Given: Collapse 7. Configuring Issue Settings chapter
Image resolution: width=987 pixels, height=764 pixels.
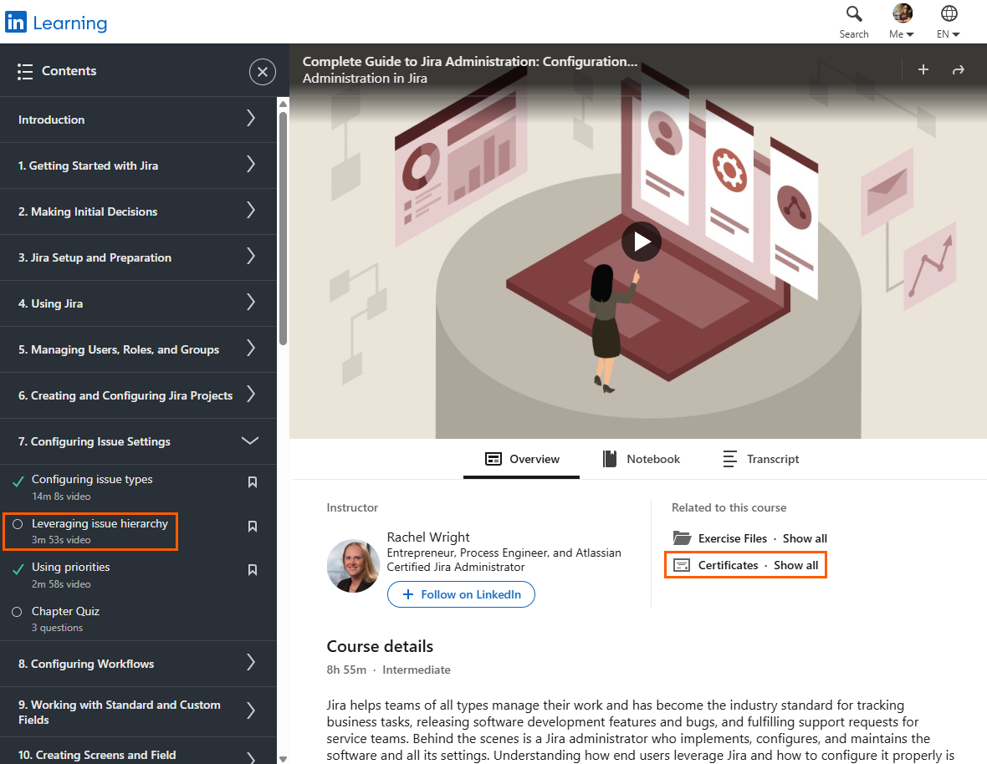Looking at the screenshot, I should tap(139, 441).
